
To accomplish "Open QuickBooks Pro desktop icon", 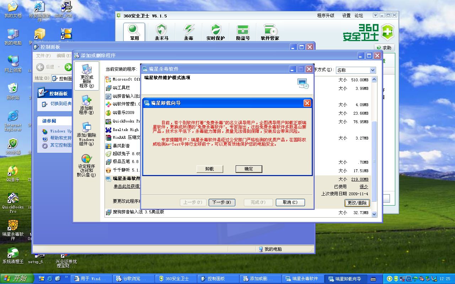I will (x=13, y=203).
